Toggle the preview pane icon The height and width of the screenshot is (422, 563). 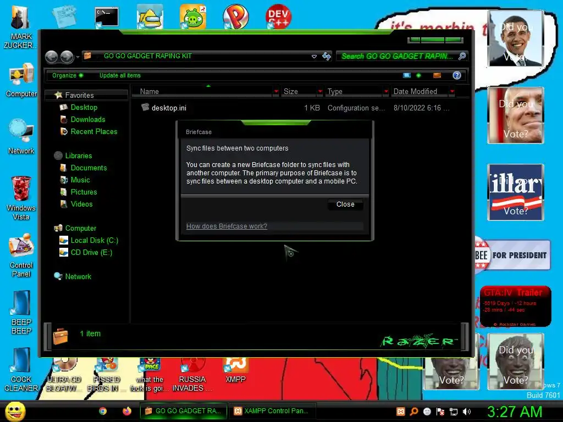(x=437, y=75)
